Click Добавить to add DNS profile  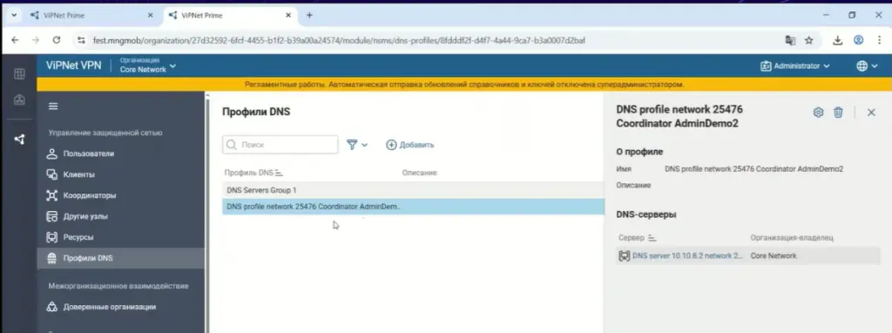point(410,145)
